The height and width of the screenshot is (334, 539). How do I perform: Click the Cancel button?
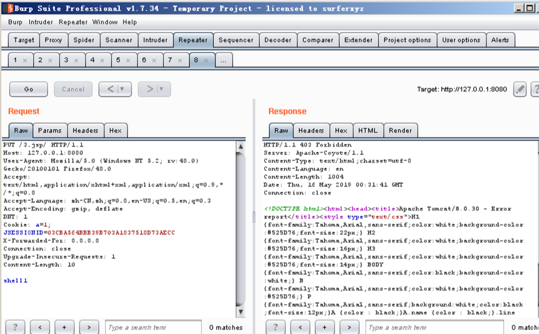[73, 89]
